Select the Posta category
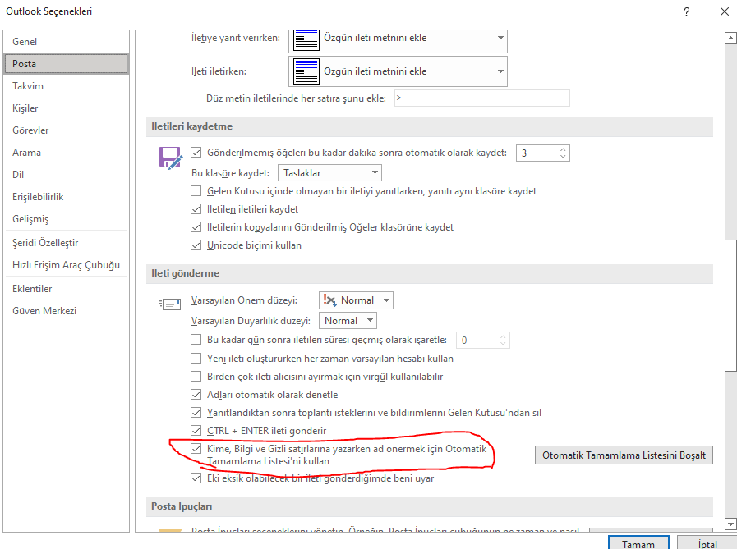This screenshot has height=549, width=737. [66, 64]
